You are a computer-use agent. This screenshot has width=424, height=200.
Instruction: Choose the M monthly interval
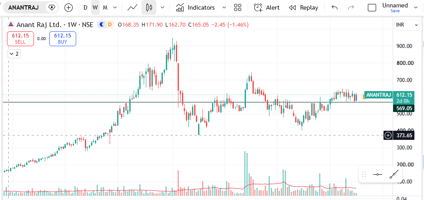(105, 7)
